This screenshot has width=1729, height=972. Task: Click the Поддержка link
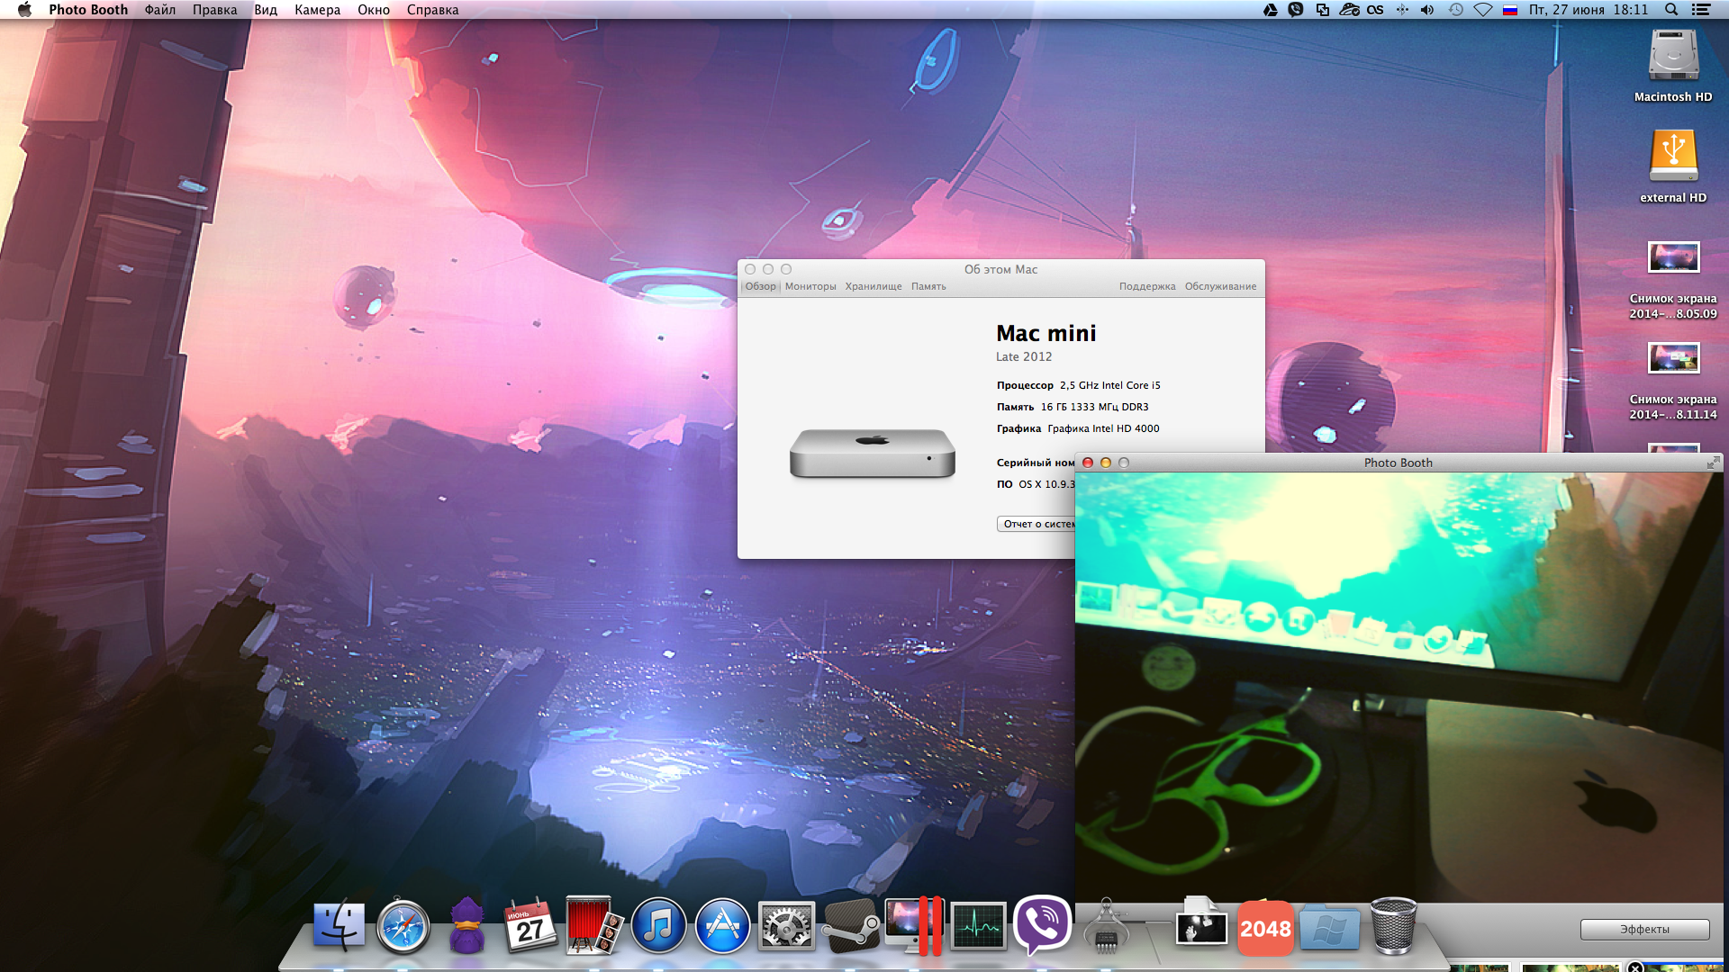1146,286
